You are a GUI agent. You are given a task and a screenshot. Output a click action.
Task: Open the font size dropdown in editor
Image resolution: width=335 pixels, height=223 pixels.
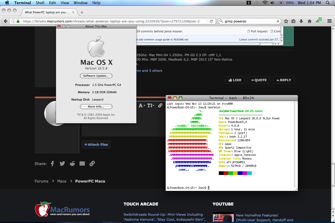click(150, 105)
